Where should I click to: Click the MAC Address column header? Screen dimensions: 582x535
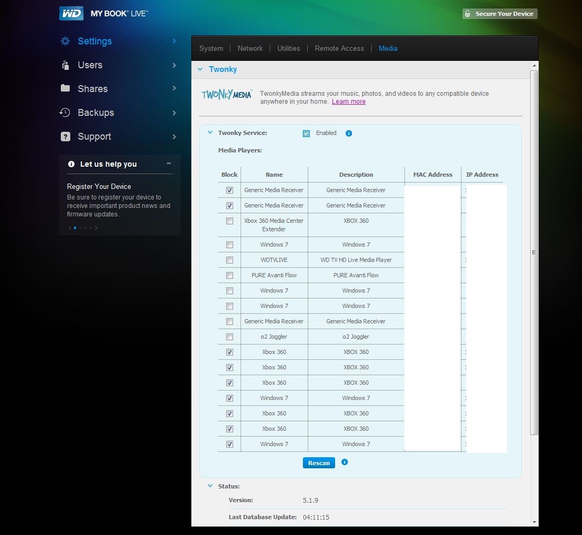coord(433,175)
